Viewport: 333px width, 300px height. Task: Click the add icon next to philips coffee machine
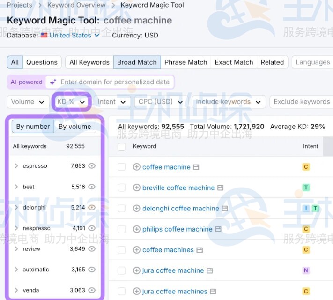(x=137, y=229)
